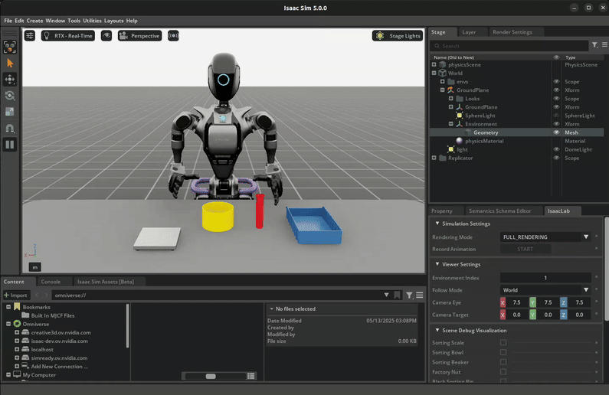Viewport: 609px width, 395px height.
Task: Click the content browser bookmark icon
Action: coord(397,295)
